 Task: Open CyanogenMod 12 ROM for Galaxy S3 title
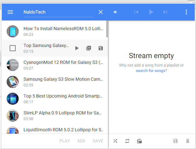[63, 62]
